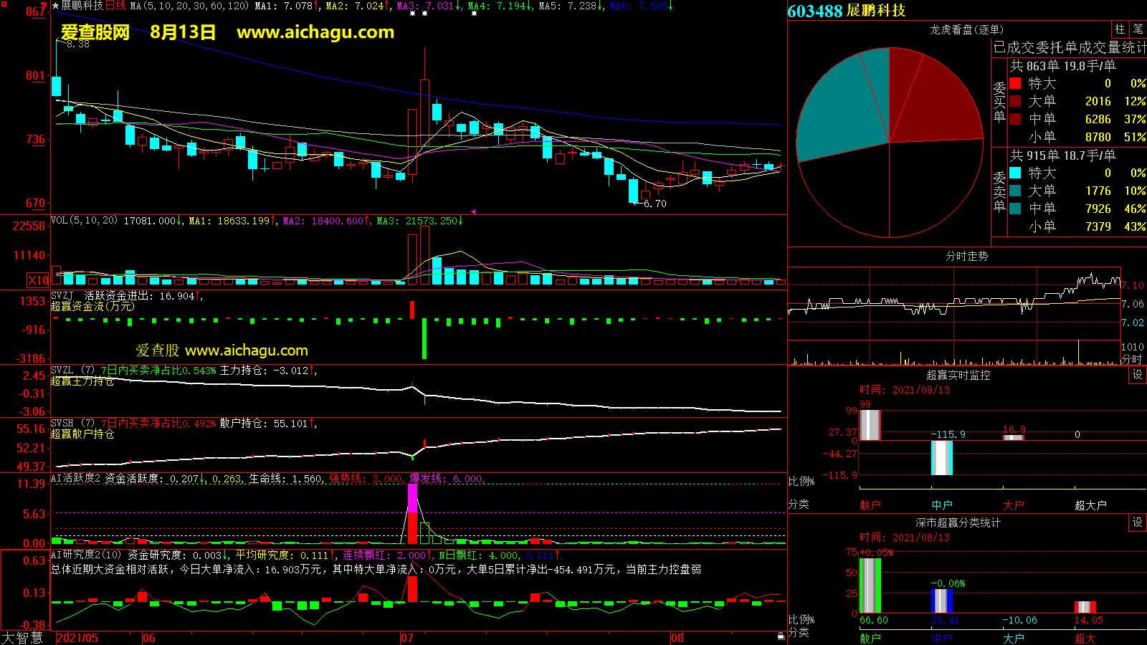Open 设 settings for 超赢实时监控 panel
Image resolution: width=1147 pixels, height=645 pixels.
(x=1137, y=375)
